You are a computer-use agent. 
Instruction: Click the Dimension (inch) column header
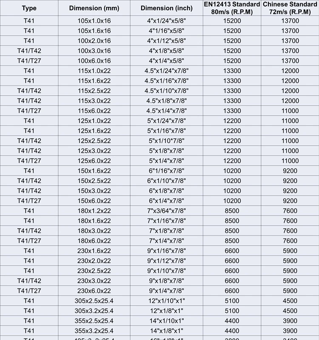(x=166, y=8)
